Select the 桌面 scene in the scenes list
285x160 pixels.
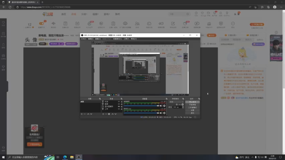(x=90, y=102)
